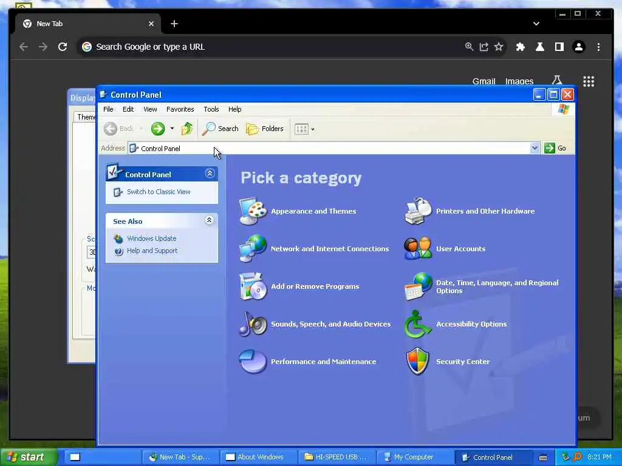This screenshot has width=622, height=466.
Task: Click the Chrome side panel icon
Action: 559,47
